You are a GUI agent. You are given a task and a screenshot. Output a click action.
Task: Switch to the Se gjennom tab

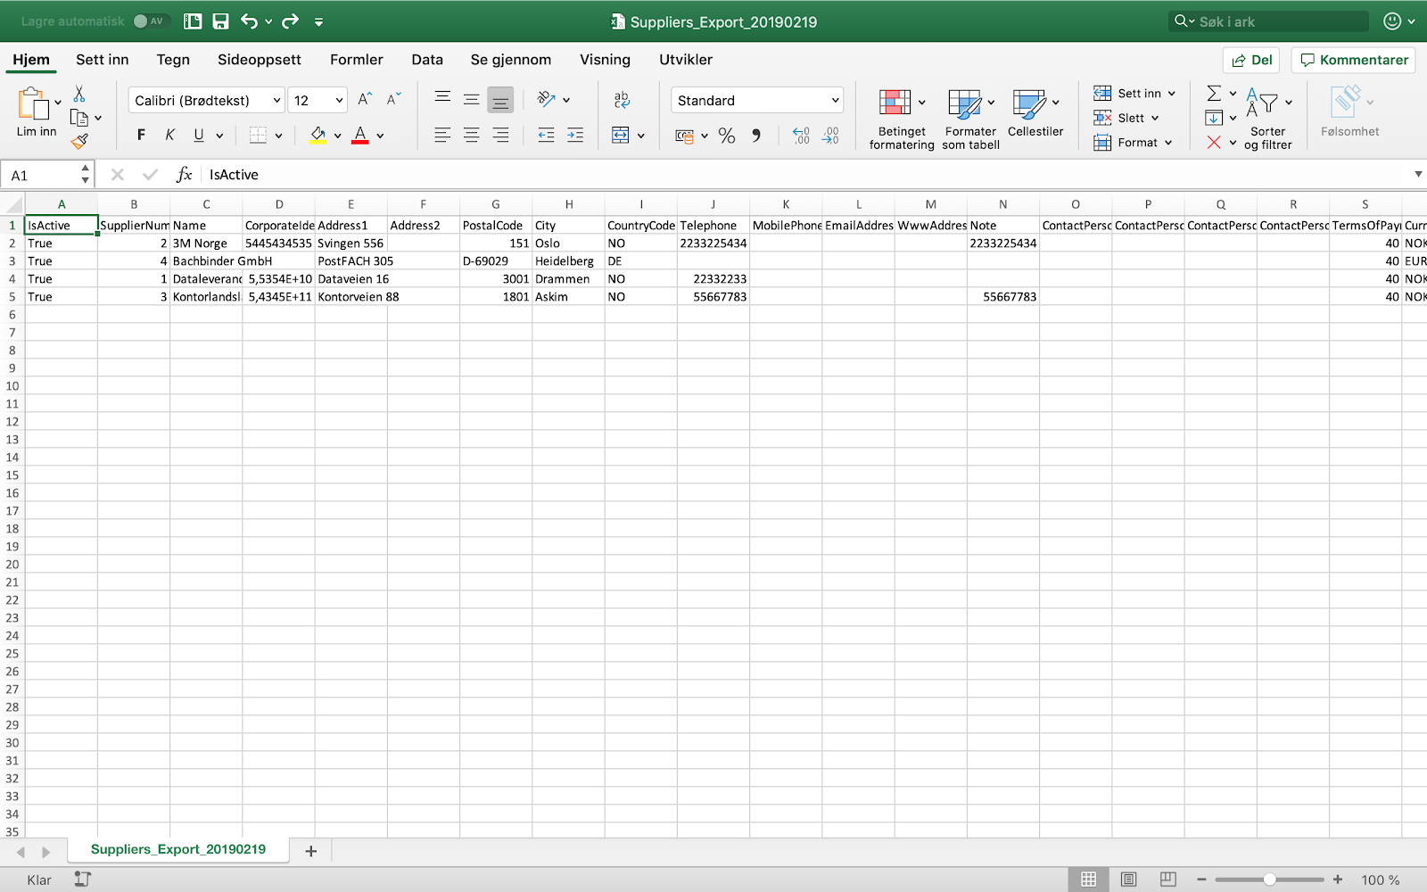(511, 60)
